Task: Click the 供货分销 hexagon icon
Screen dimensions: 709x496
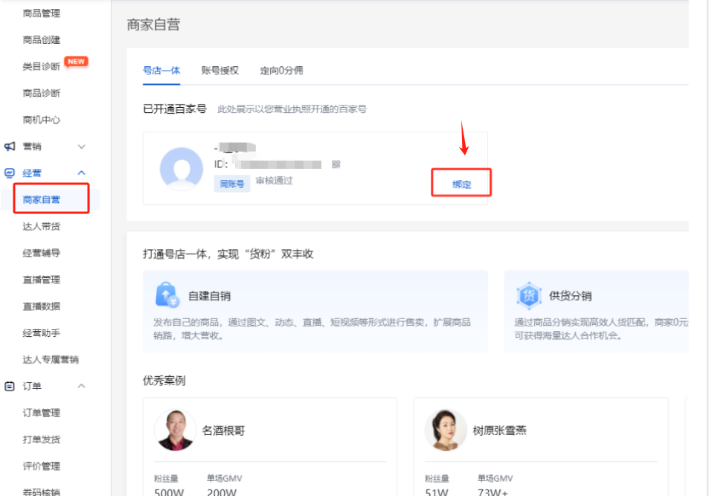Action: pos(530,292)
